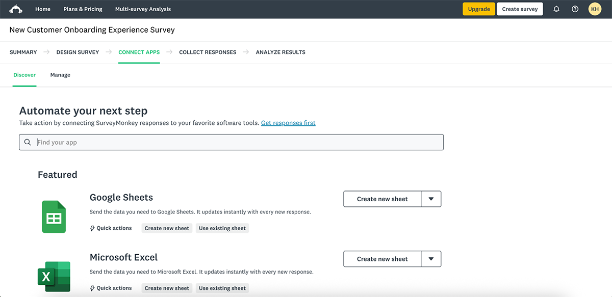Select Multi-survey Analysis in the top menu

tap(143, 9)
